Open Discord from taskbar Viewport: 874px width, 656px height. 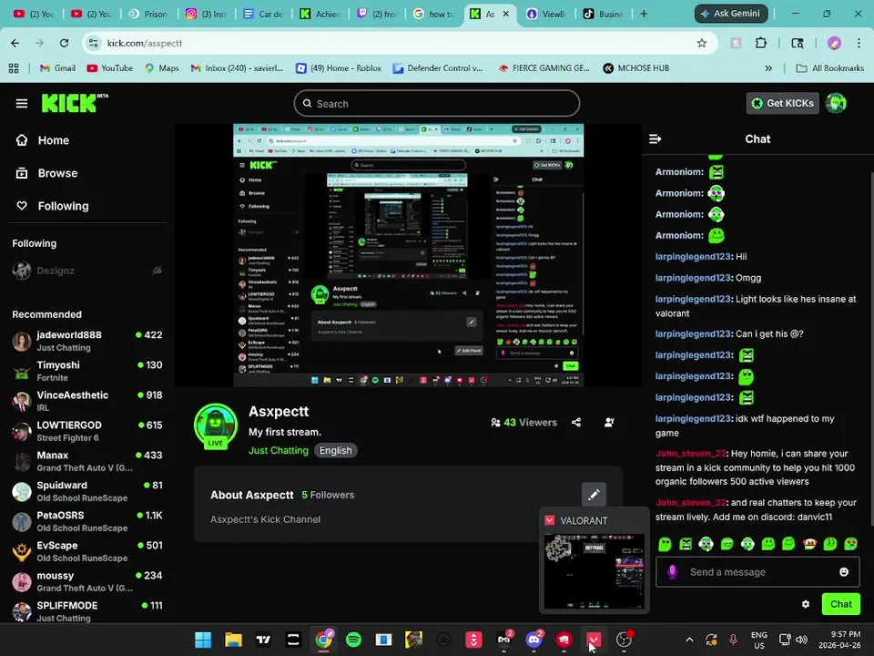point(534,640)
